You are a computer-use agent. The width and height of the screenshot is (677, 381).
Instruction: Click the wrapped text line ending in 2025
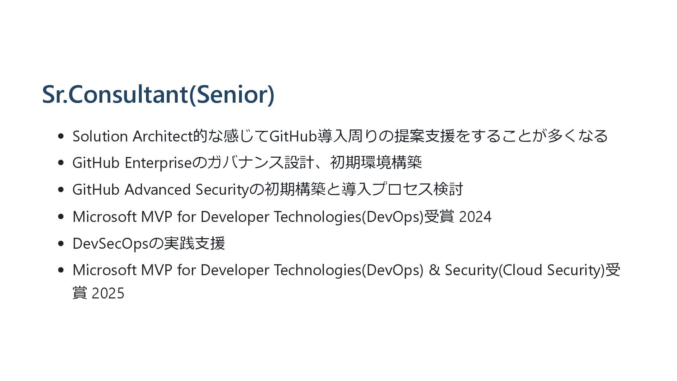pos(98,293)
